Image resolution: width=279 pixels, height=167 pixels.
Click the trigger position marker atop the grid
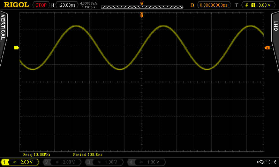point(142,15)
